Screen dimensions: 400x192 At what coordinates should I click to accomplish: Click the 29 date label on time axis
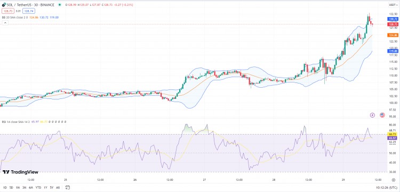[x=343, y=180]
